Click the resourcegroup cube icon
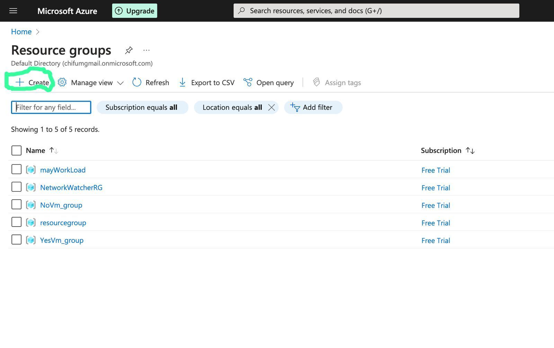 (x=31, y=222)
